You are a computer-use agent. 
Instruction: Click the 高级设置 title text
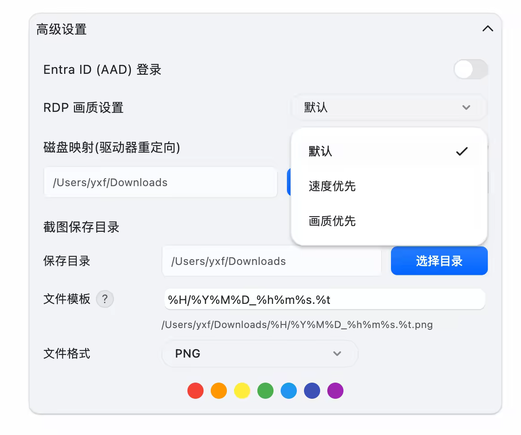61,29
